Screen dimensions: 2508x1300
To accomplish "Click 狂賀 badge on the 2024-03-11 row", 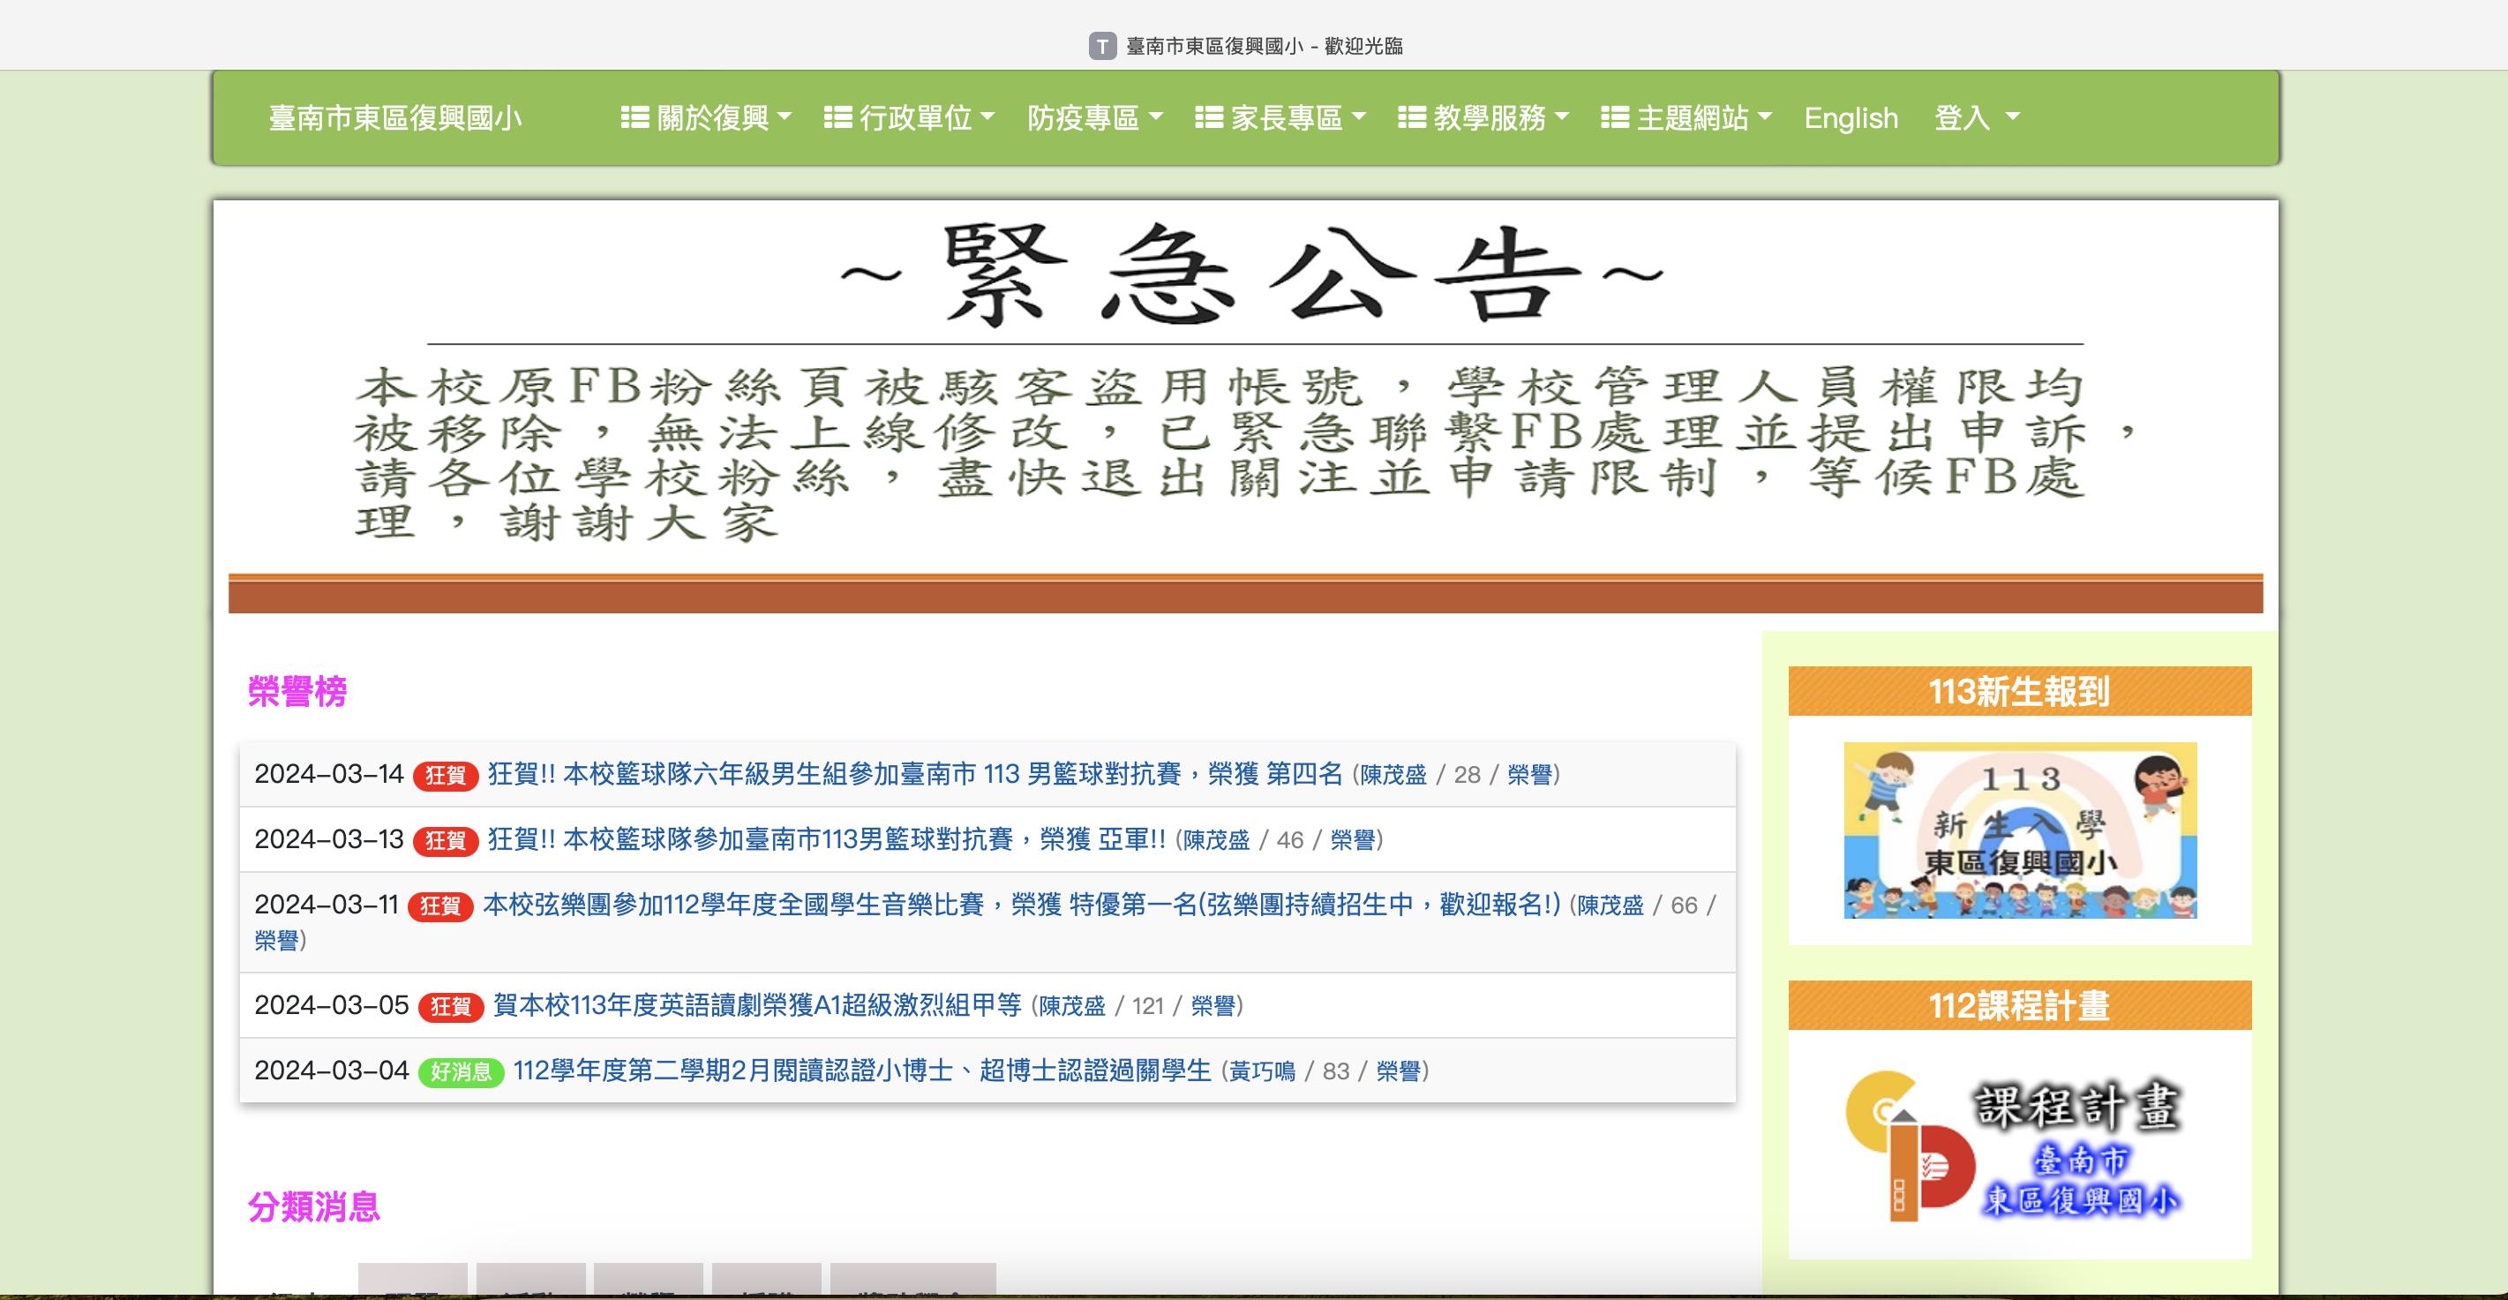I will 440,905.
